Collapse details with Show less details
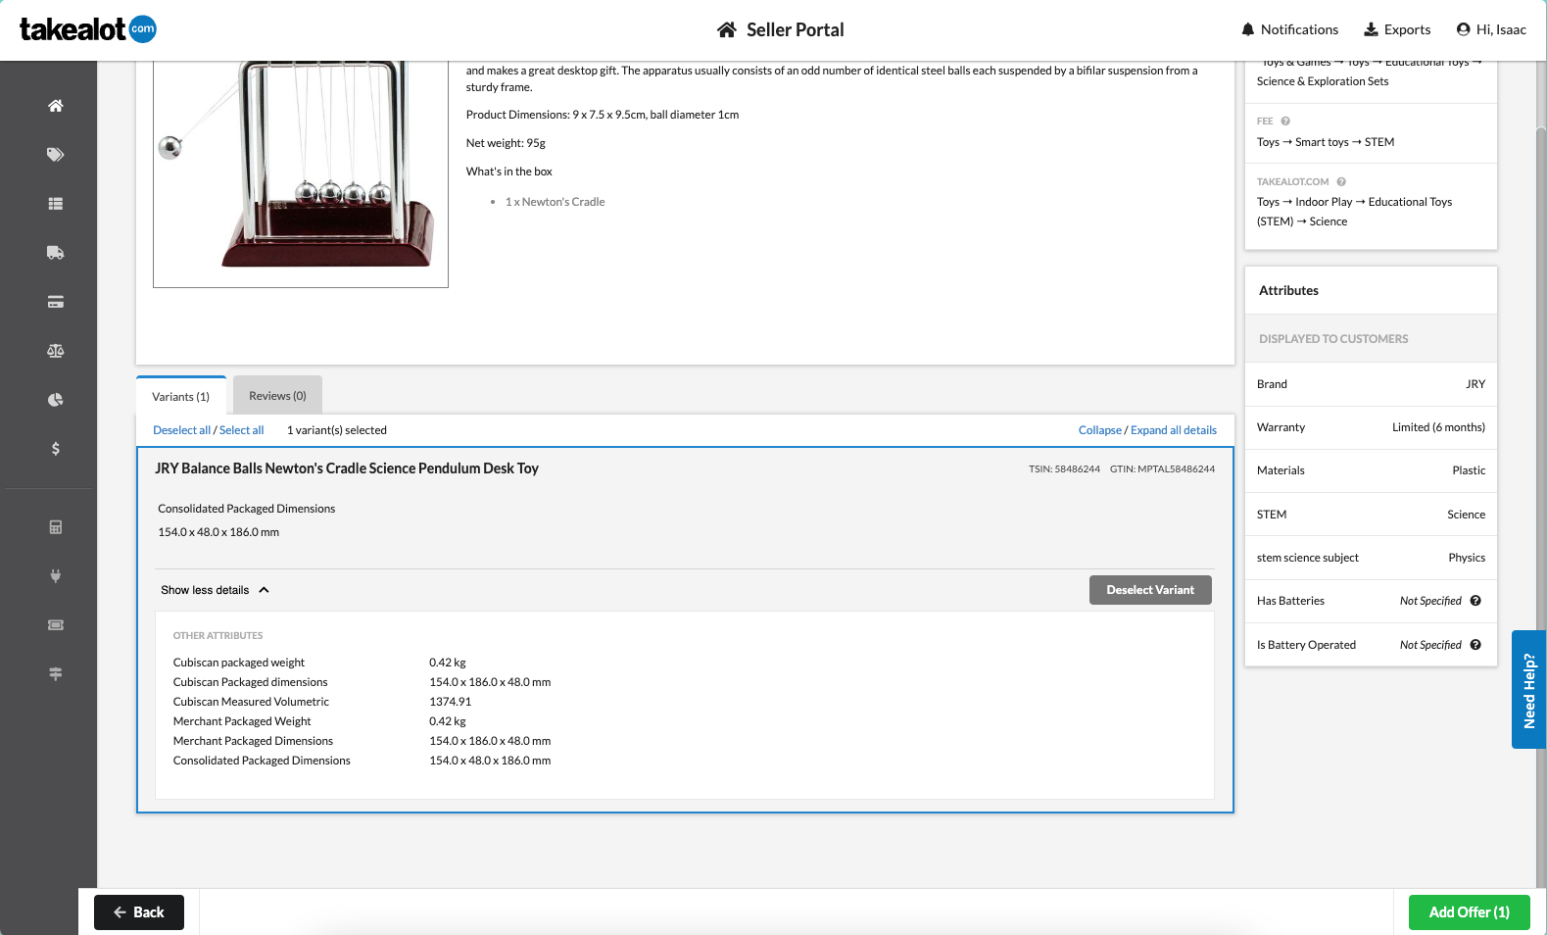 [x=215, y=590]
